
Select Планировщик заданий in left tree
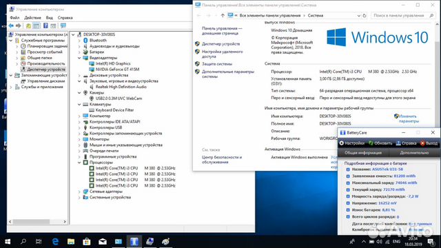coord(48,46)
